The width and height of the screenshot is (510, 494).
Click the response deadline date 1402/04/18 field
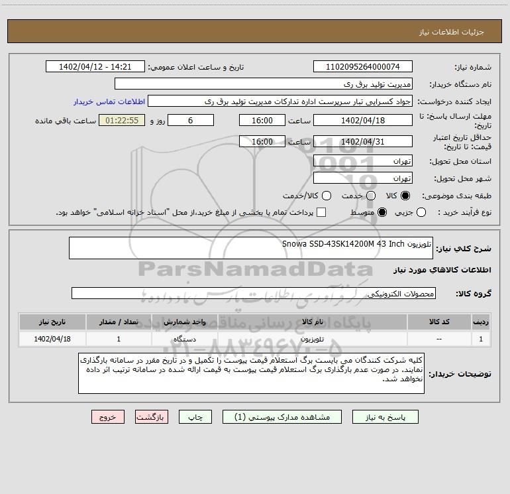(363, 120)
